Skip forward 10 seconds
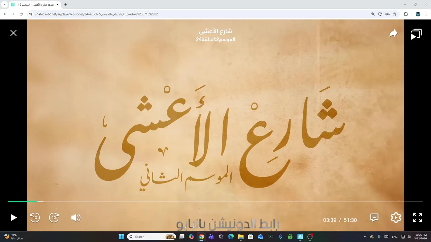 (x=54, y=217)
